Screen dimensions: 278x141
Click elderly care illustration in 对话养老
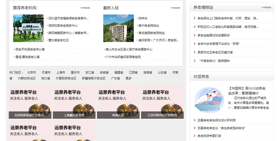[209, 100]
